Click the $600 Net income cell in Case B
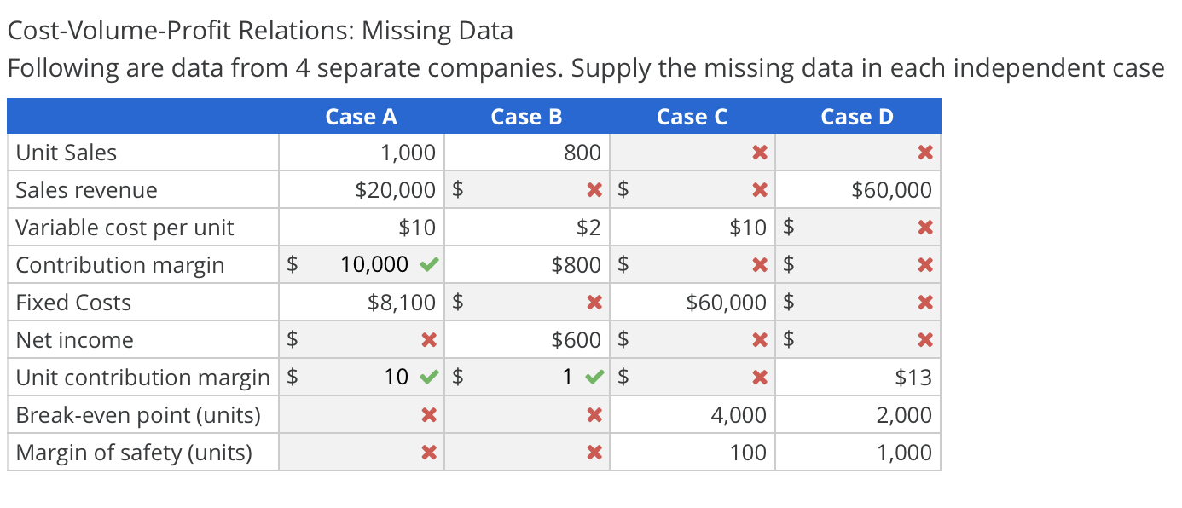The width and height of the screenshot is (1182, 508). coord(574,339)
